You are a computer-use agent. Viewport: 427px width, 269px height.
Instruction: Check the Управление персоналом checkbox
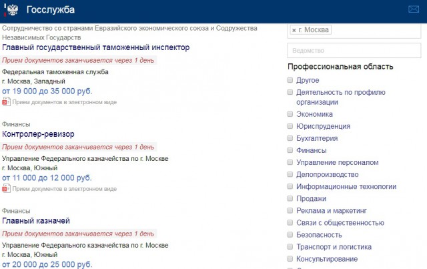coord(290,162)
